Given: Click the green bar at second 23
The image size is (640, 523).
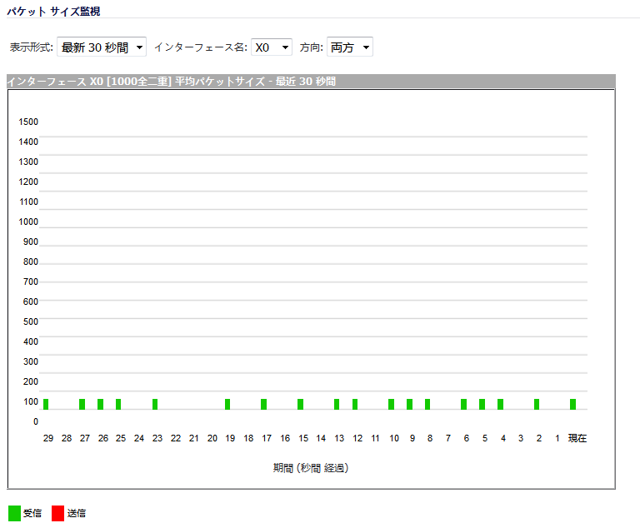Looking at the screenshot, I should click(x=155, y=404).
